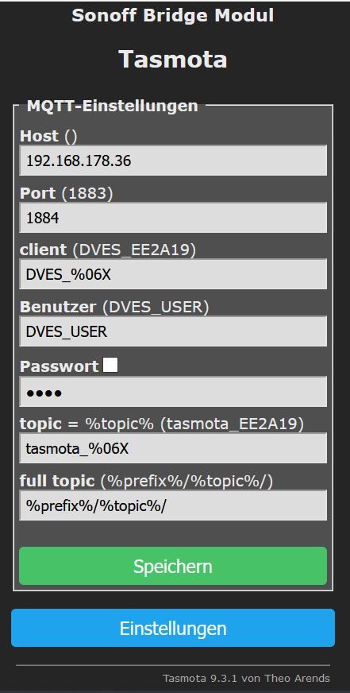Click the Benutzer (DVES_USER) label
The height and width of the screenshot is (693, 350).
click(x=114, y=308)
